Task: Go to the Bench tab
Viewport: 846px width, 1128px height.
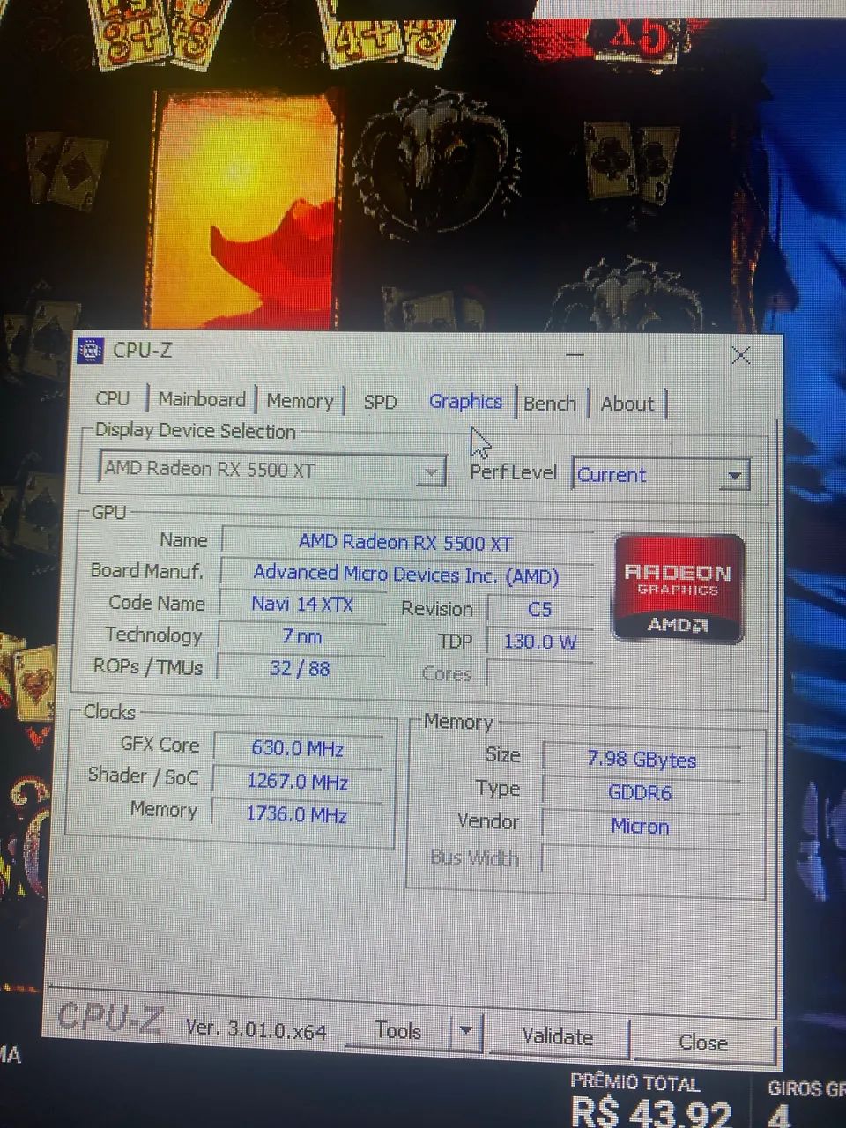Action: point(550,404)
